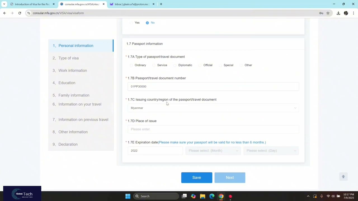Click the Place of issue field
Image resolution: width=358 pixels, height=201 pixels.
(213, 129)
